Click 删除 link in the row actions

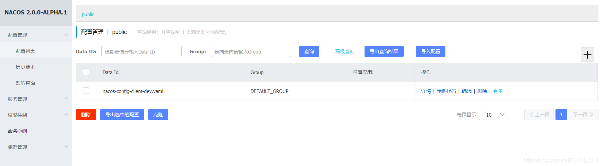coord(482,91)
